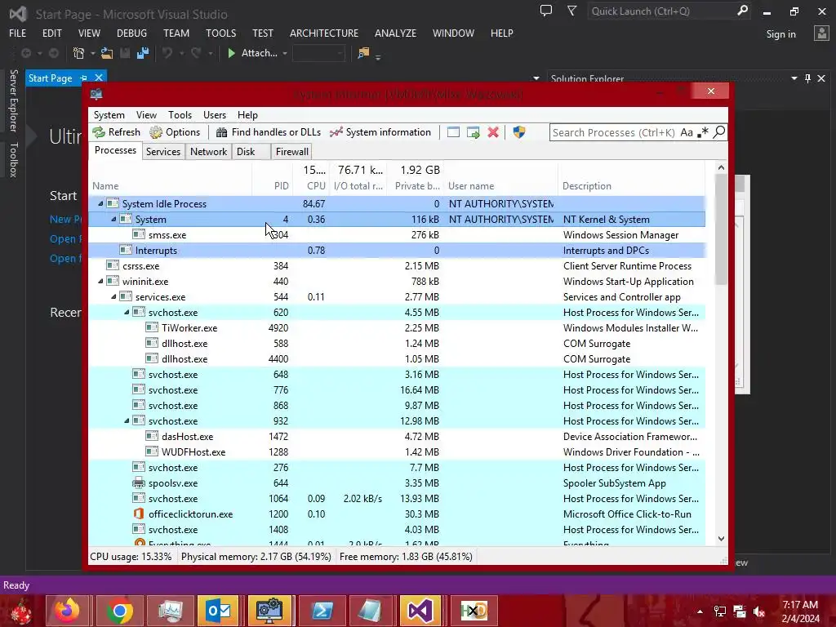Viewport: 836px width, 627px height.
Task: Select the Processes tab
Action: point(115,150)
